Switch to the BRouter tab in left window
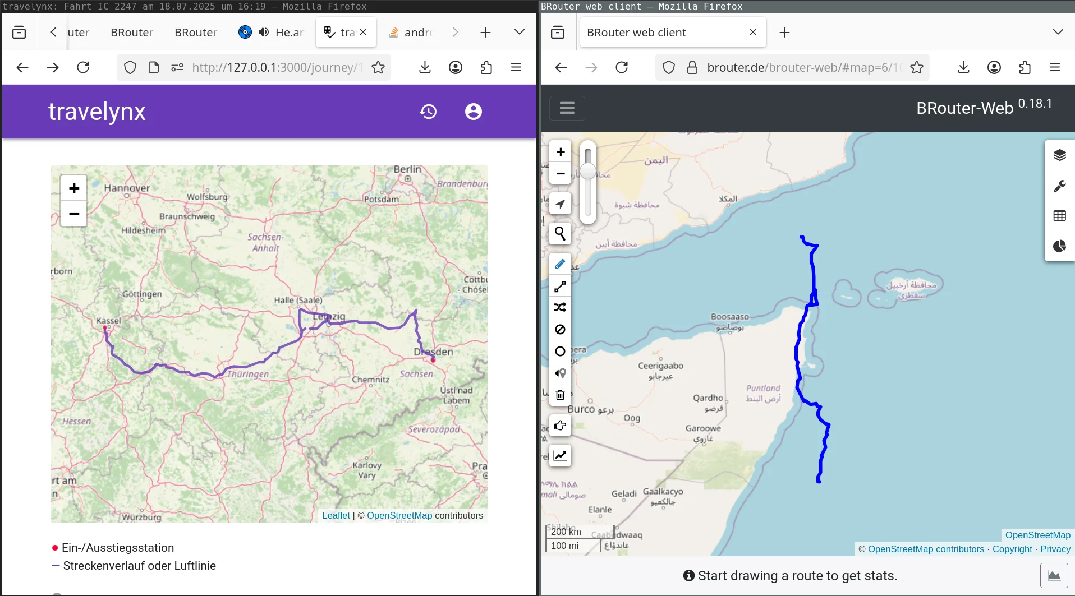Viewport: 1075px width, 596px height. [x=131, y=32]
